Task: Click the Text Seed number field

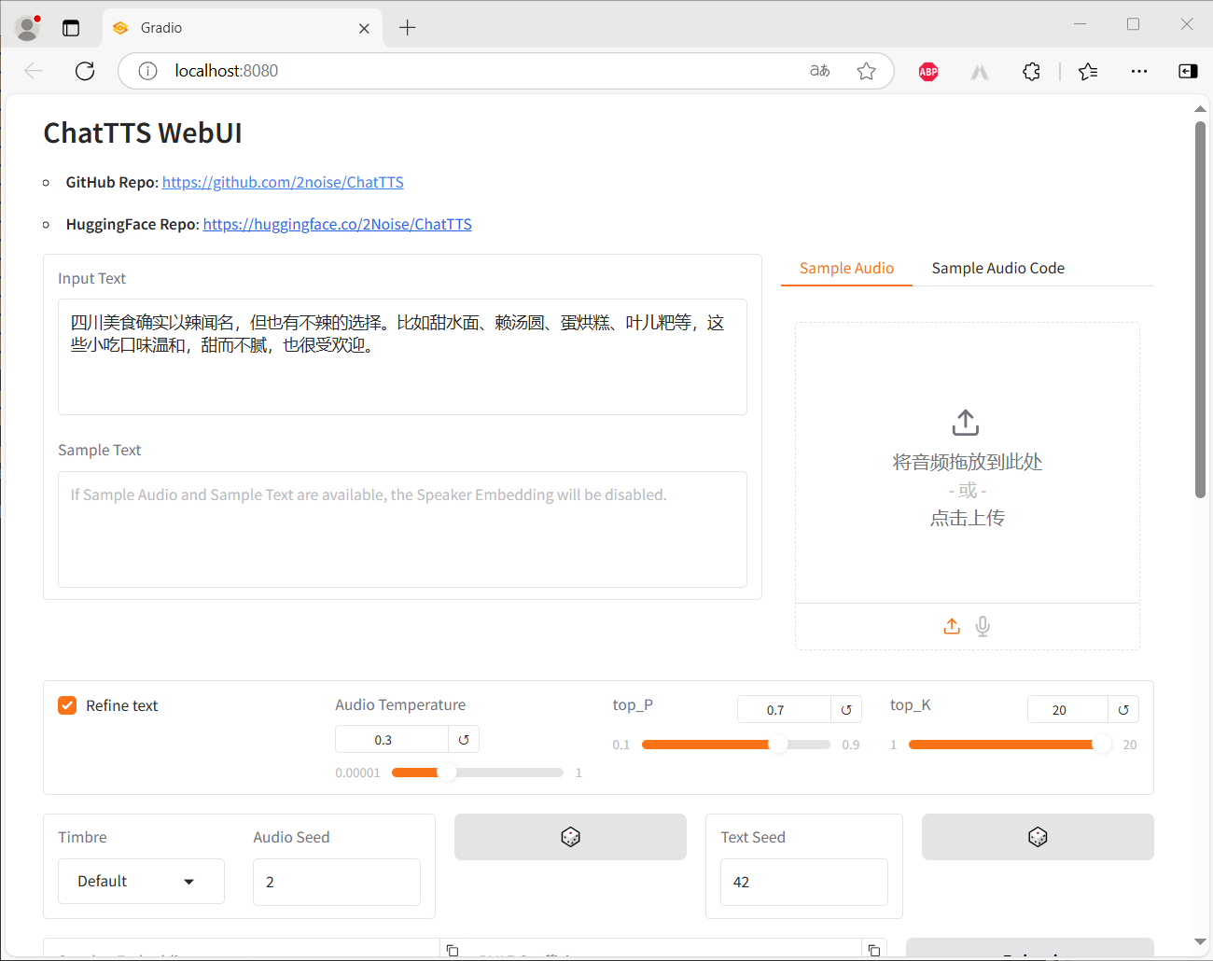Action: tap(804, 882)
